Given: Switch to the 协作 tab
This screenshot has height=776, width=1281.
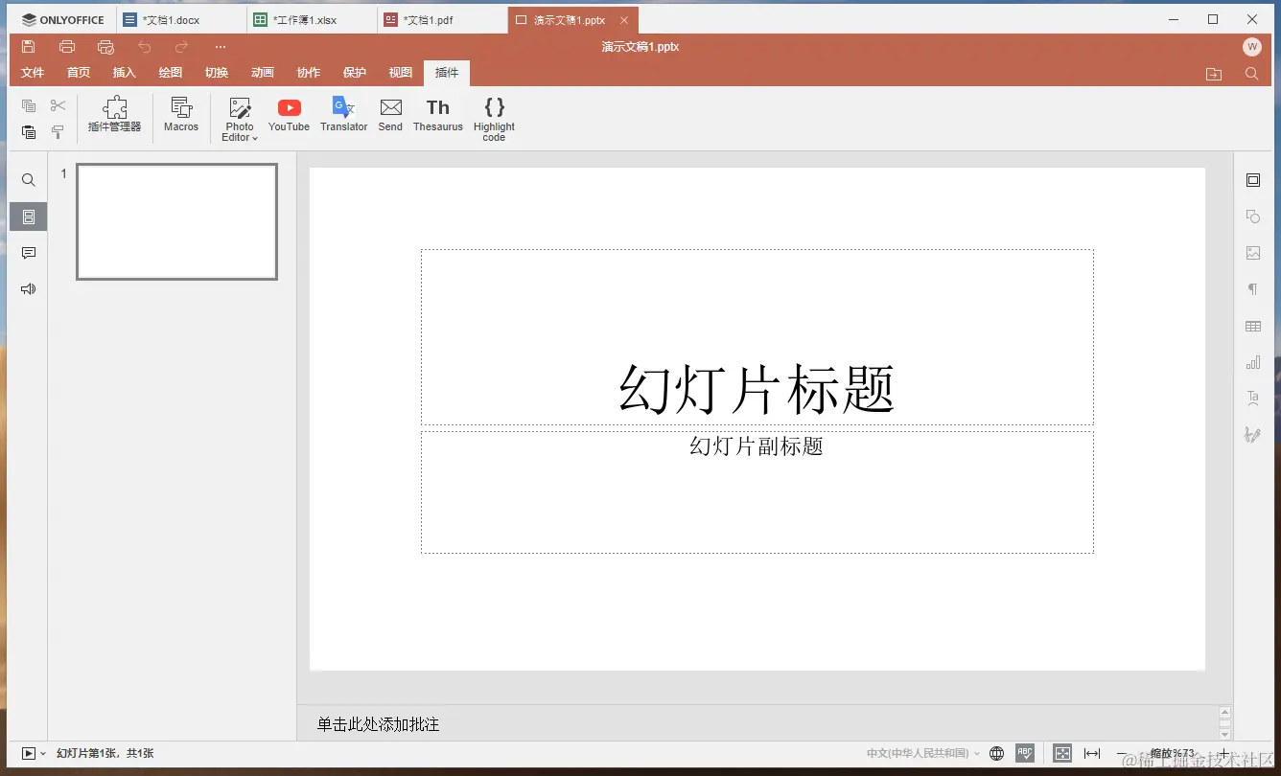Looking at the screenshot, I should pyautogui.click(x=309, y=73).
